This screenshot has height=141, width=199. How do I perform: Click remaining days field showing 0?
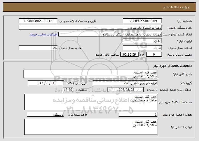tap(154, 55)
